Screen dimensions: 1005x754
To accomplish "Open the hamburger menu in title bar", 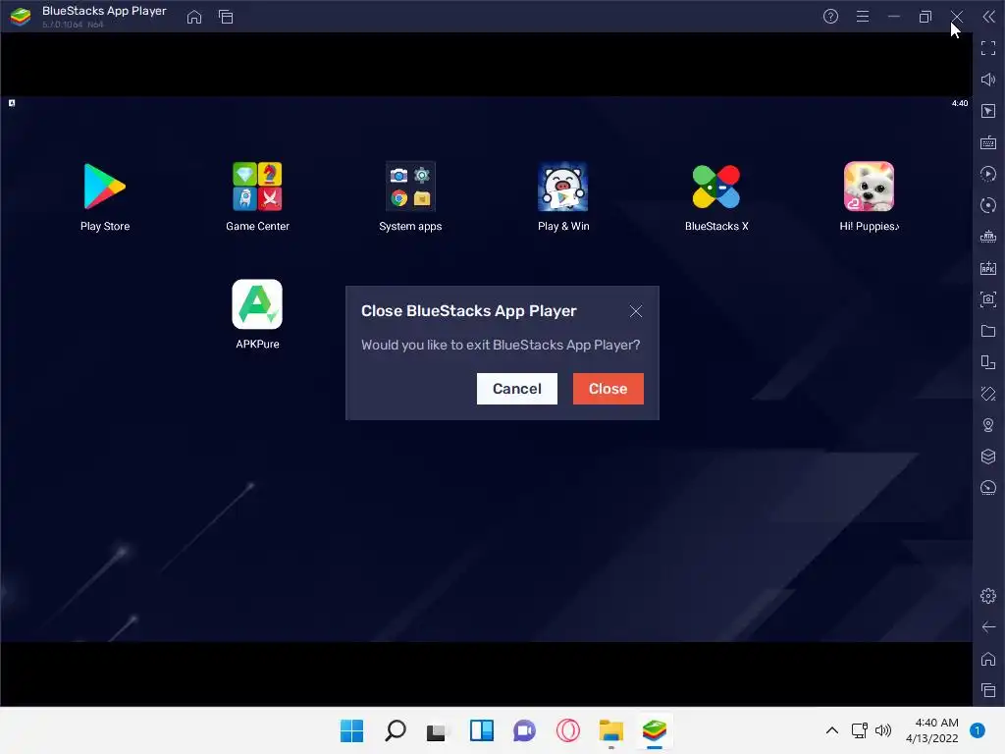I will pyautogui.click(x=862, y=17).
